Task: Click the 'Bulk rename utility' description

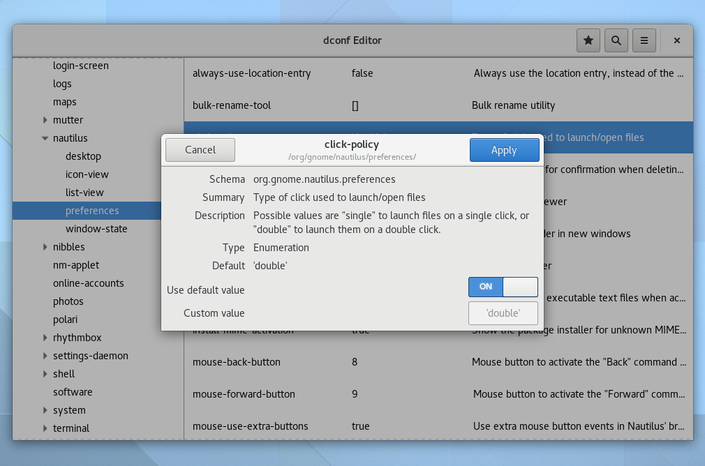Action: [514, 105]
